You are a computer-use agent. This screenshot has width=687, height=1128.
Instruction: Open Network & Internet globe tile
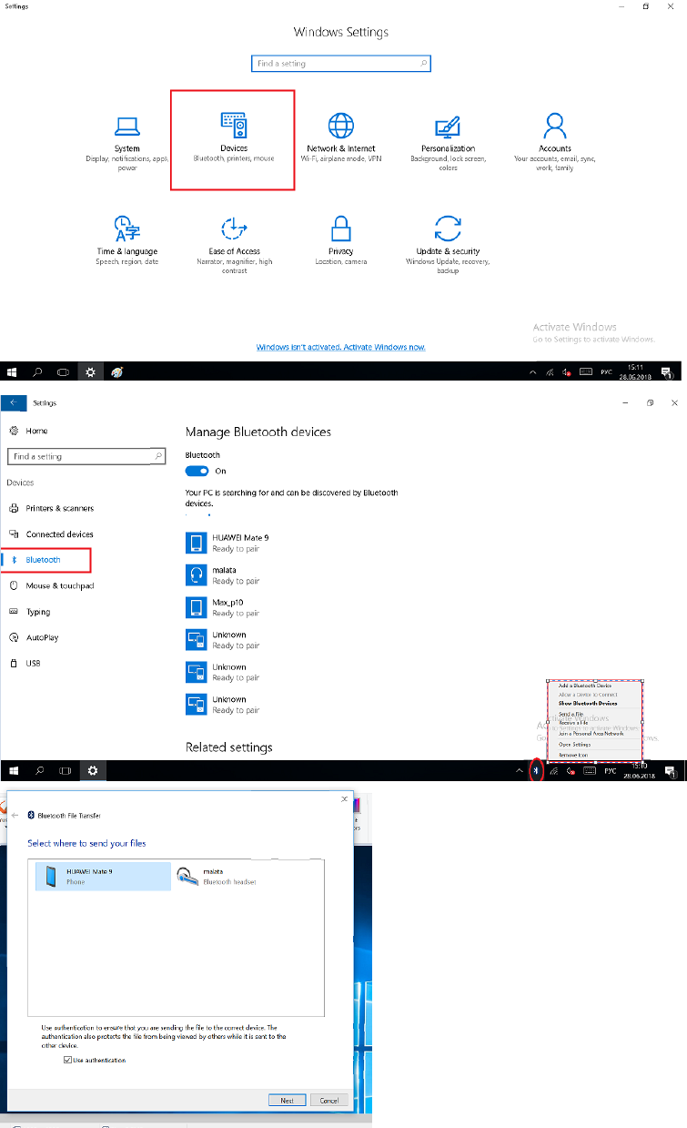point(341,138)
